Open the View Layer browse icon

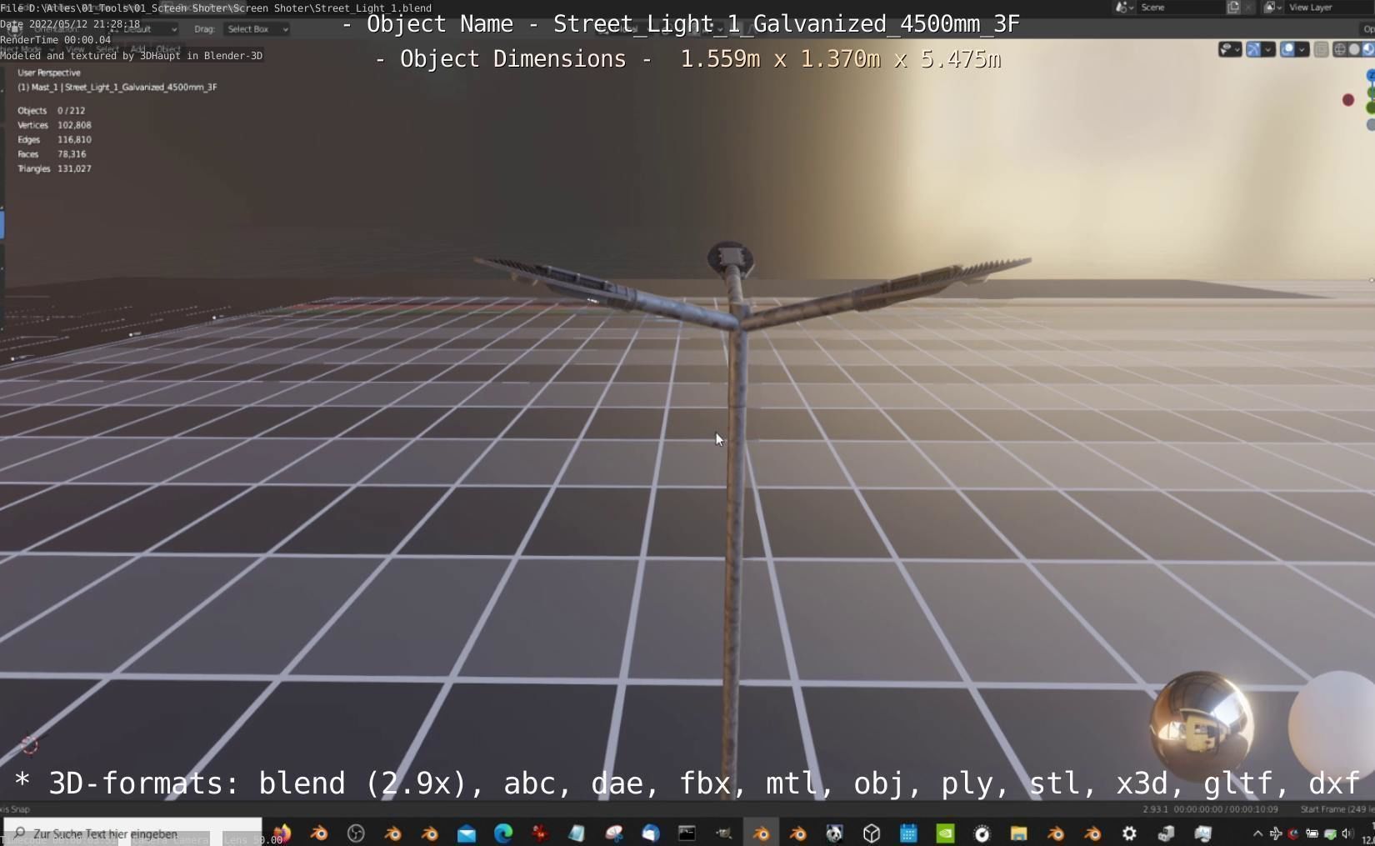coord(1272,8)
